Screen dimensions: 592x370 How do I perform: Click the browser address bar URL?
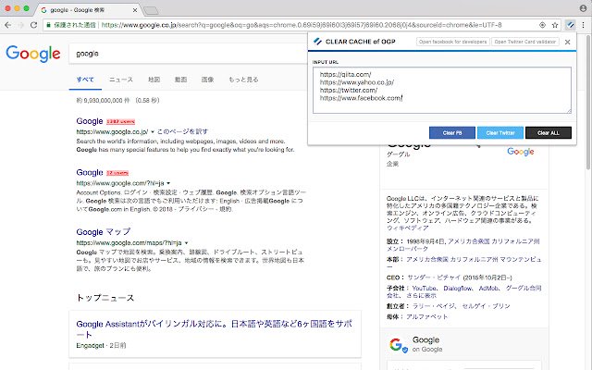click(302, 25)
